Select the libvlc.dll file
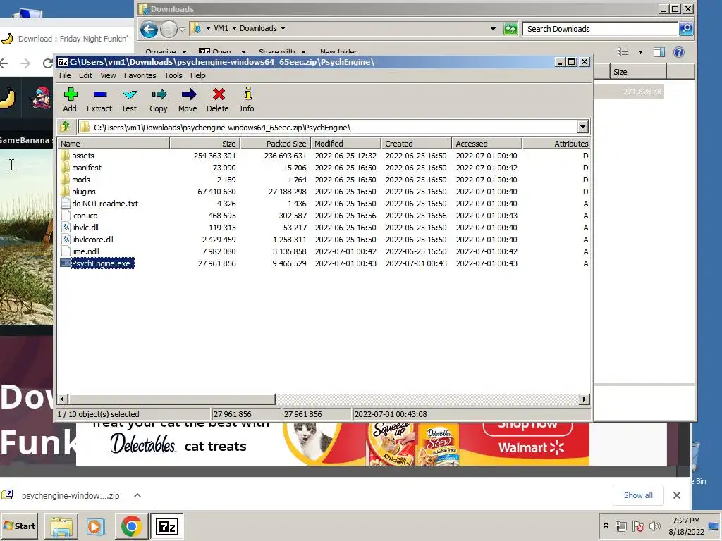Viewport: 722px width, 541px height. point(85,228)
